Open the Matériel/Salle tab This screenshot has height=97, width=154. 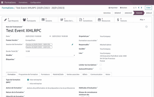58,74
